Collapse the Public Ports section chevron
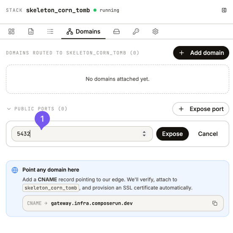233x233 pixels. [x=9, y=109]
